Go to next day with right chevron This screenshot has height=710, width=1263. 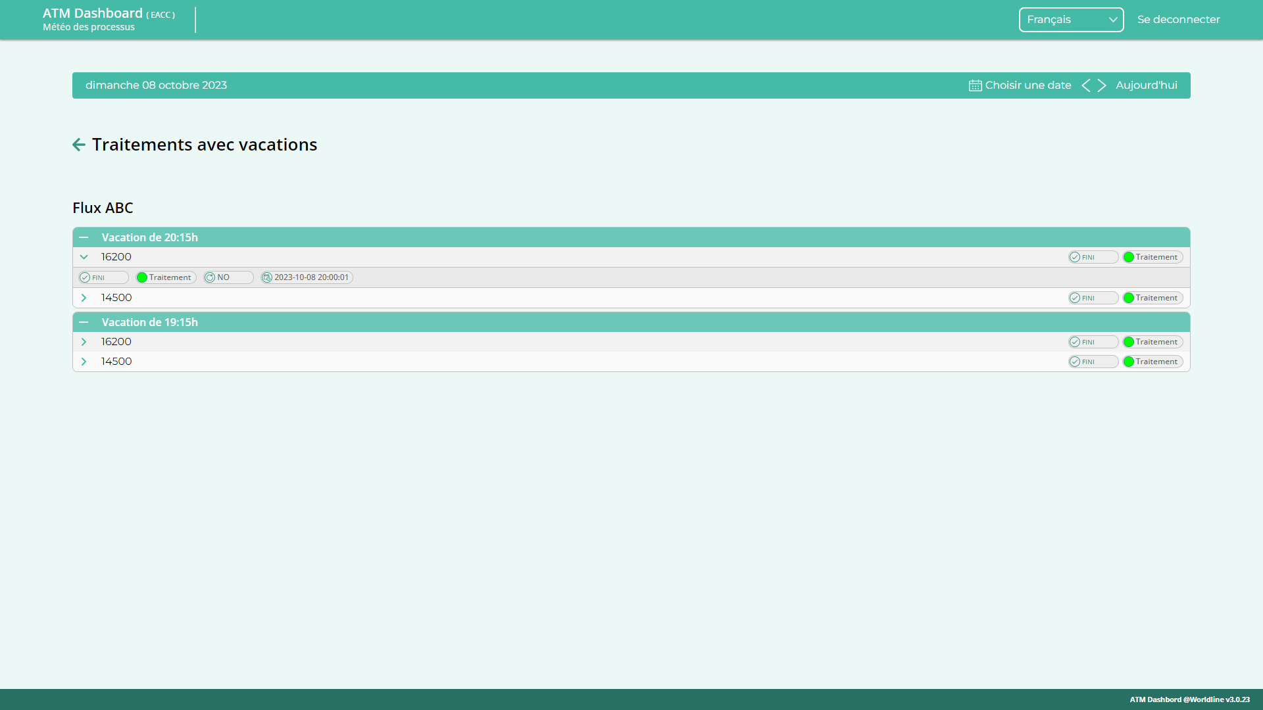[1102, 85]
